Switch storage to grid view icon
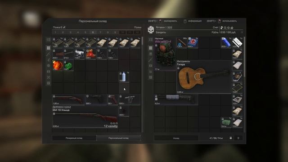 49,48
